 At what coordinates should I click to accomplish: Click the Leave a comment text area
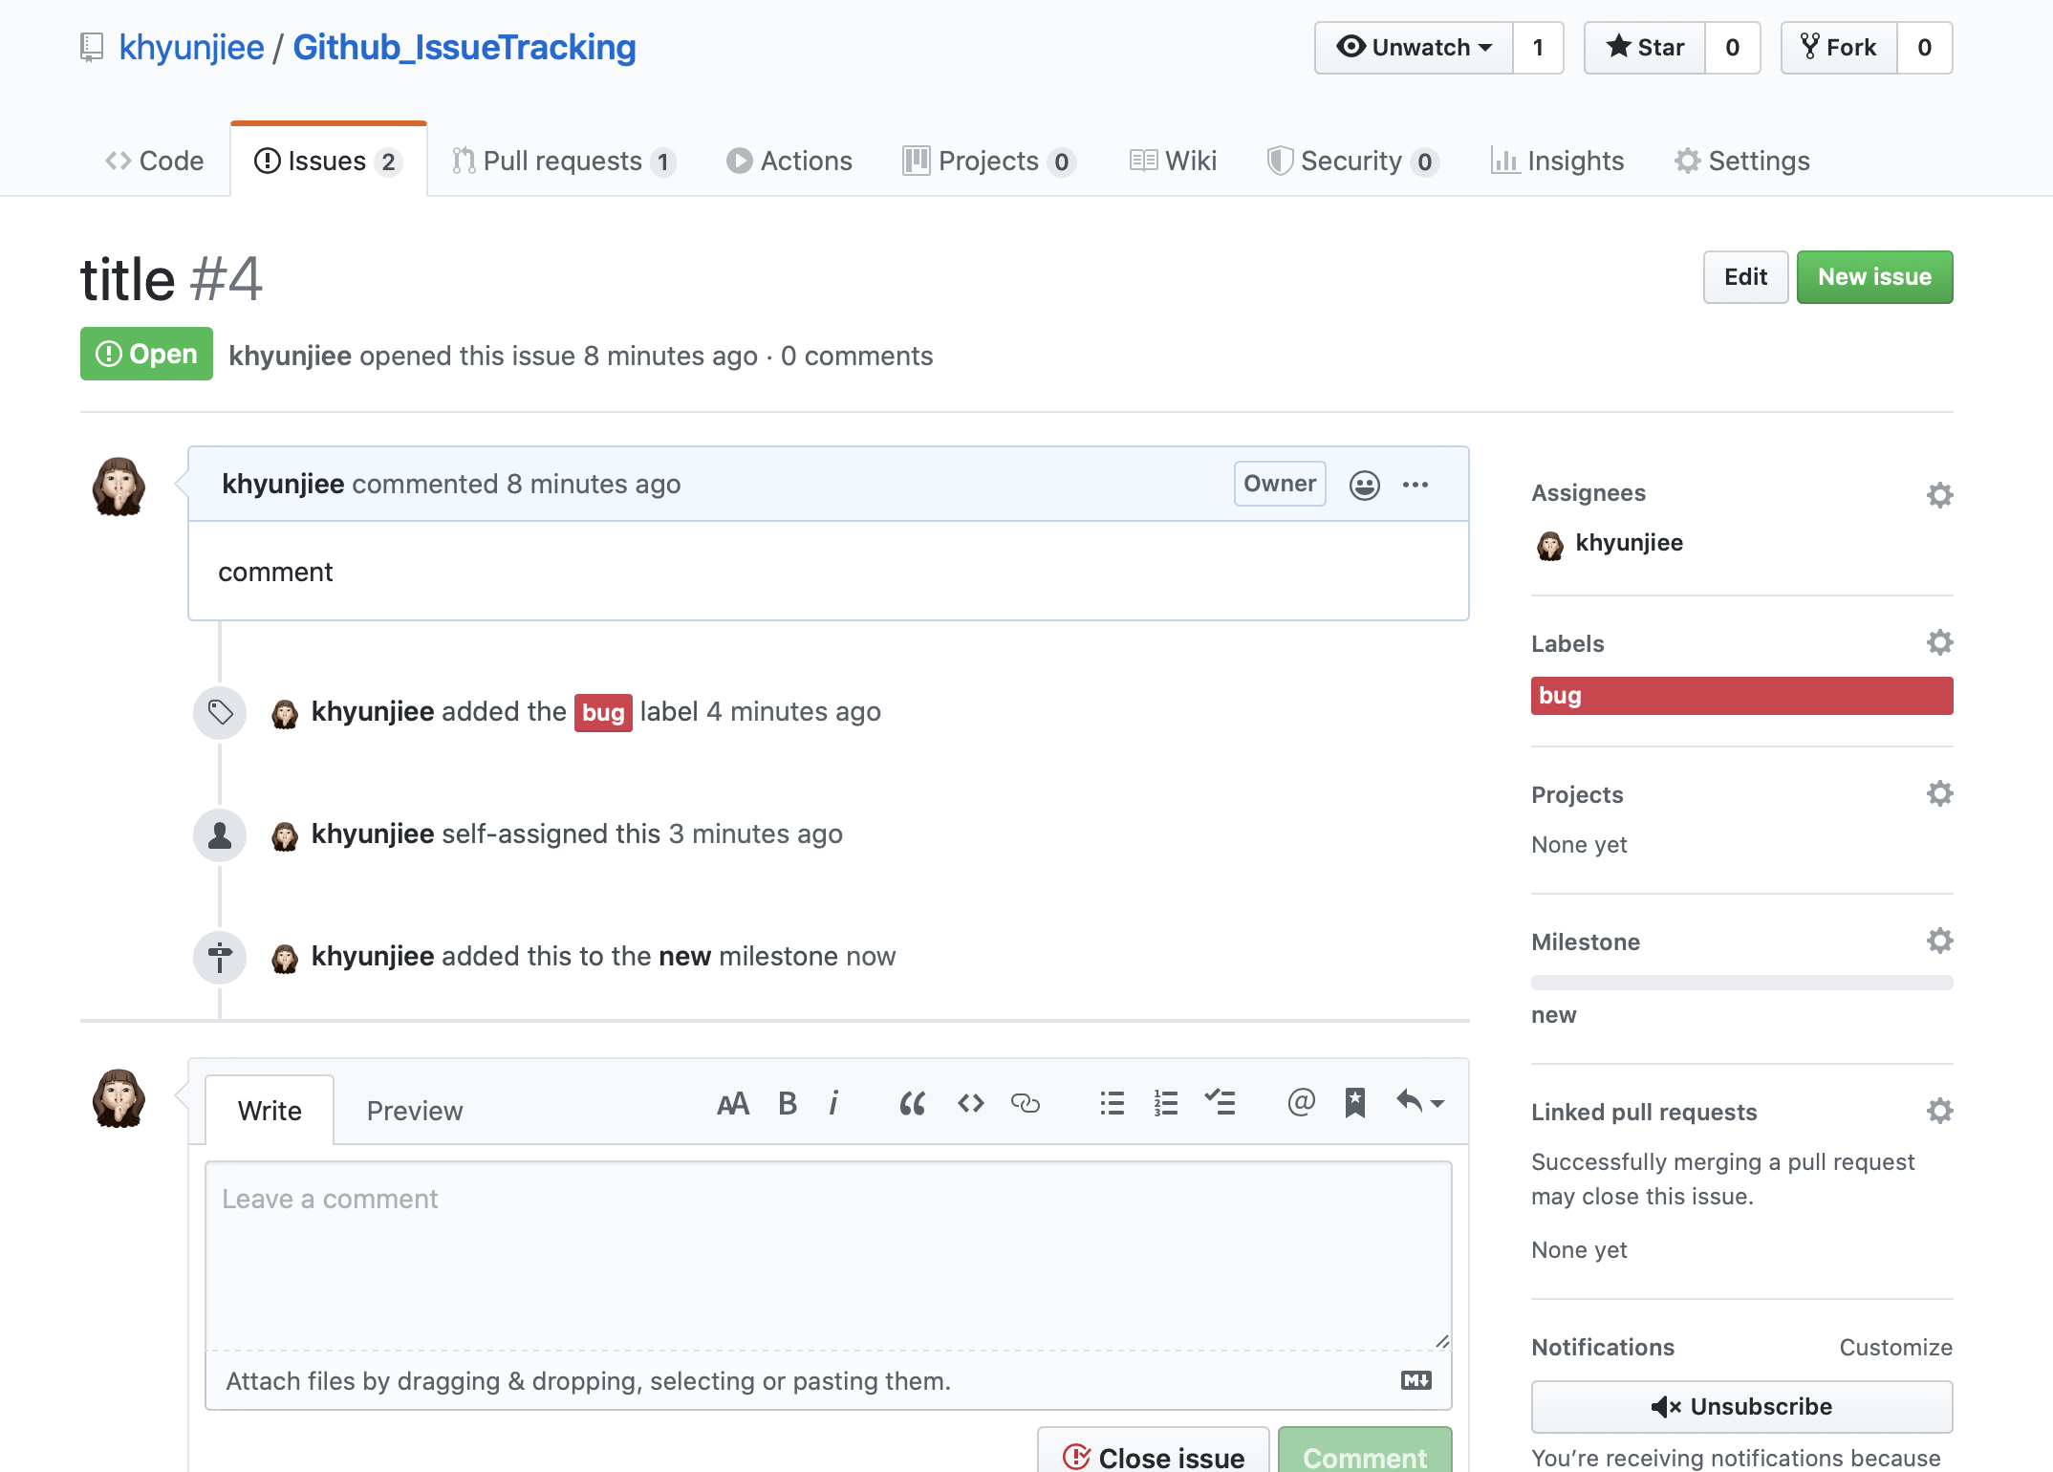click(828, 1254)
